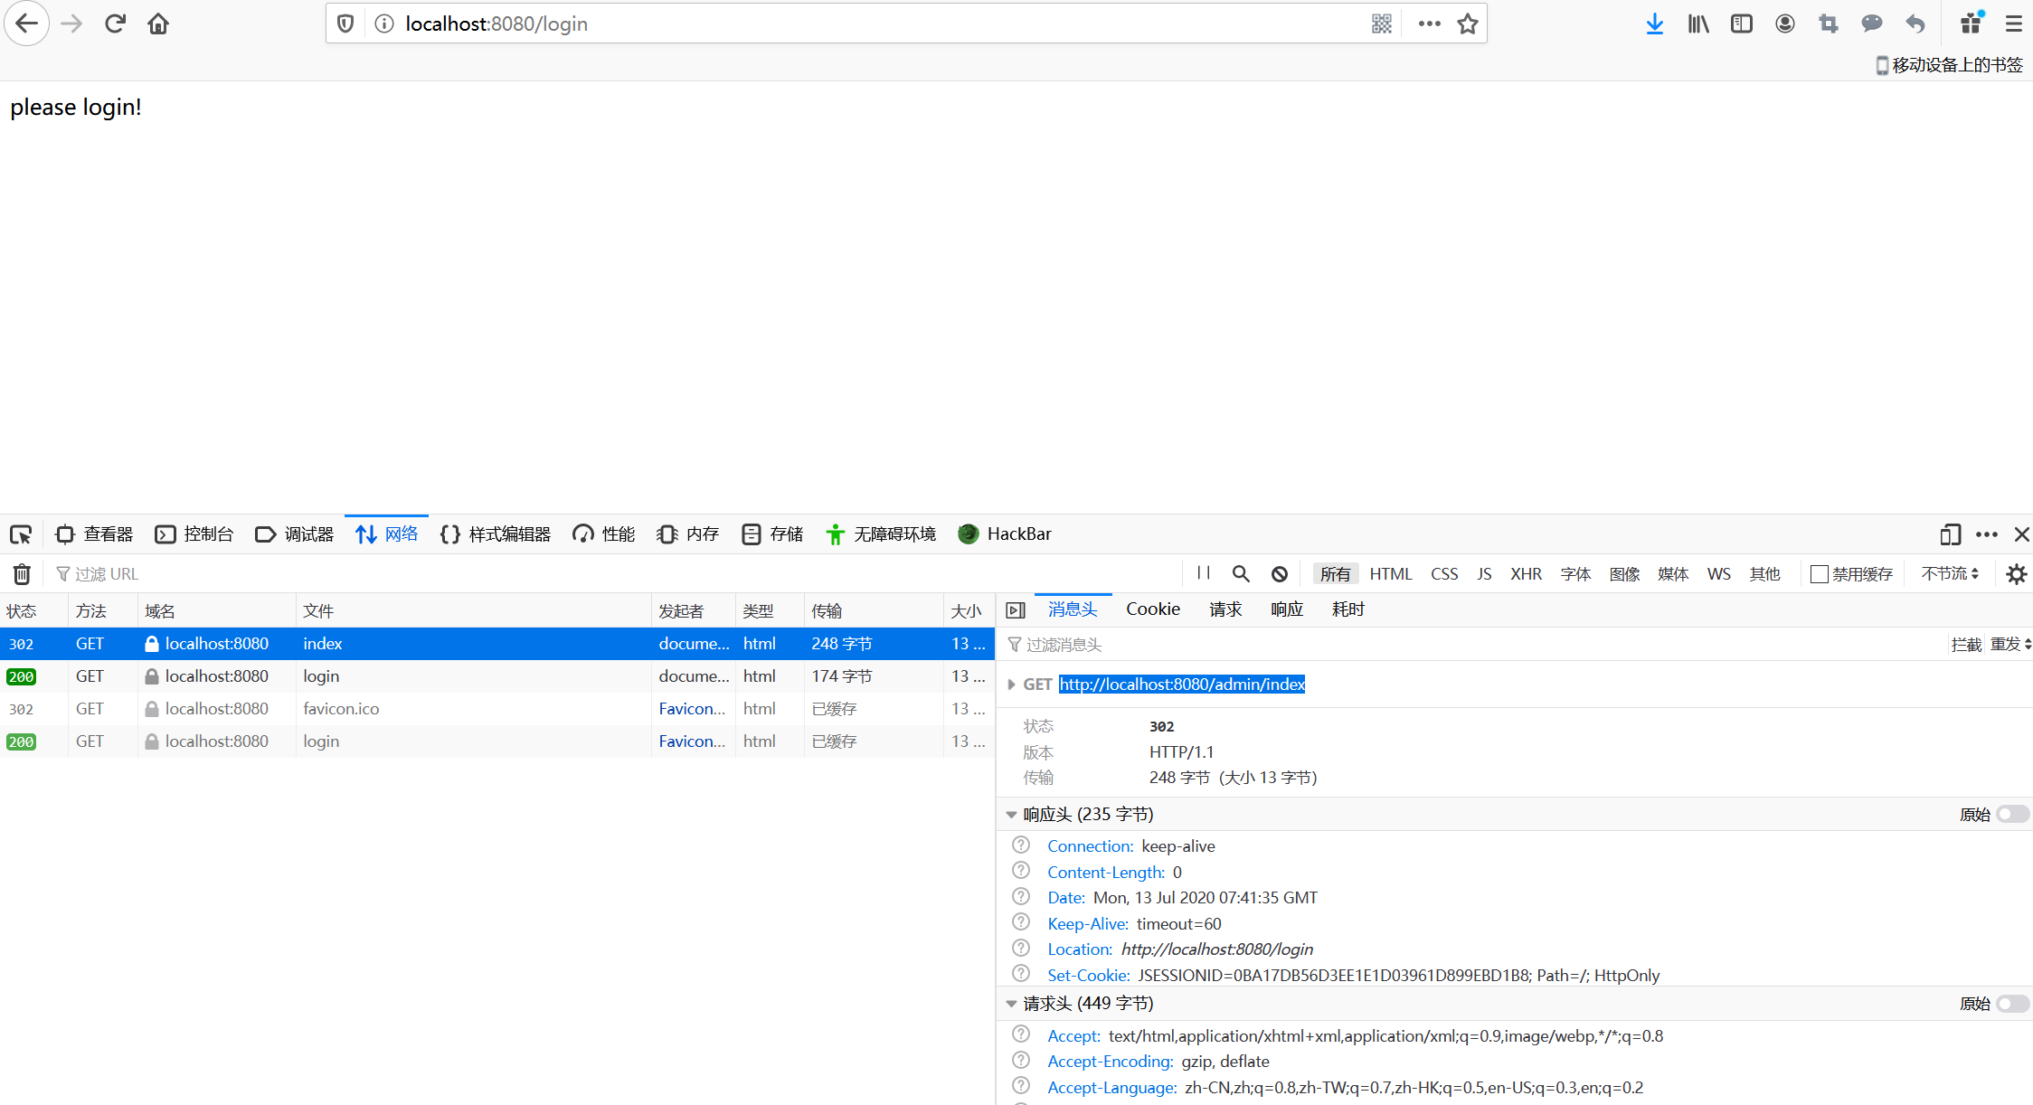2033x1105 pixels.
Task: Collapse the 响应头 section
Action: (1011, 814)
